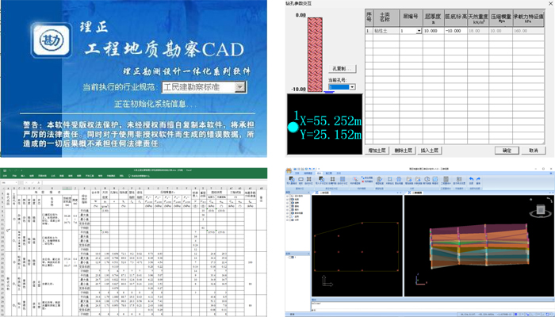Click the cyan borehole point marker
Viewport: 555px width, 317px height.
point(294,126)
